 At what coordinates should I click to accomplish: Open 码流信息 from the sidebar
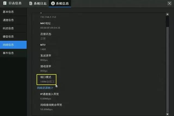click(x=13, y=28)
